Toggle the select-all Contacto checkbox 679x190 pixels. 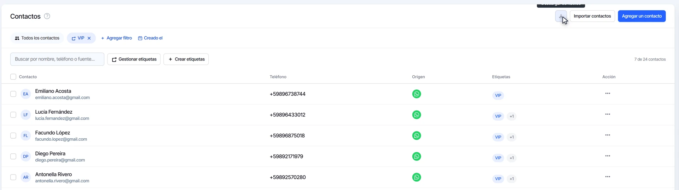tap(13, 77)
